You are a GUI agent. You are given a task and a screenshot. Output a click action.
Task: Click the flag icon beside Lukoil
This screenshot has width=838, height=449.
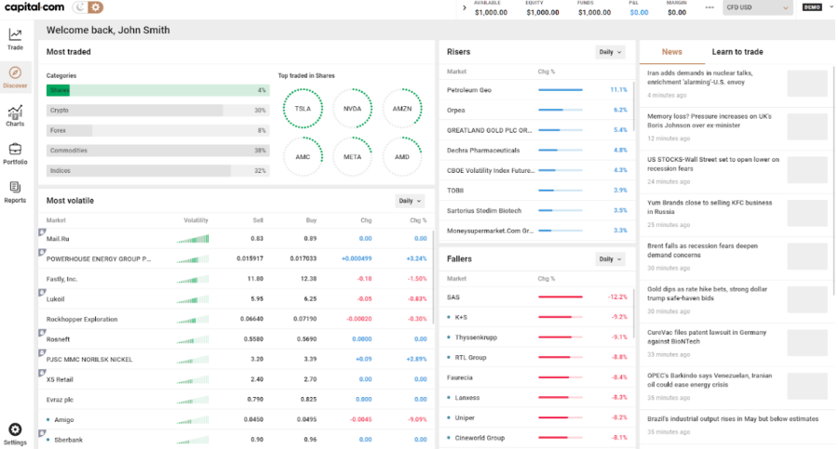tap(42, 293)
